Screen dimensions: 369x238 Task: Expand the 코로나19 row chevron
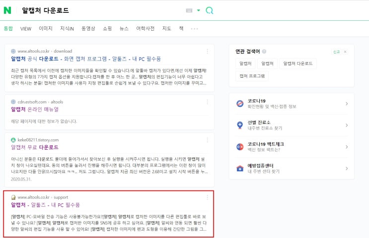[x=347, y=104]
